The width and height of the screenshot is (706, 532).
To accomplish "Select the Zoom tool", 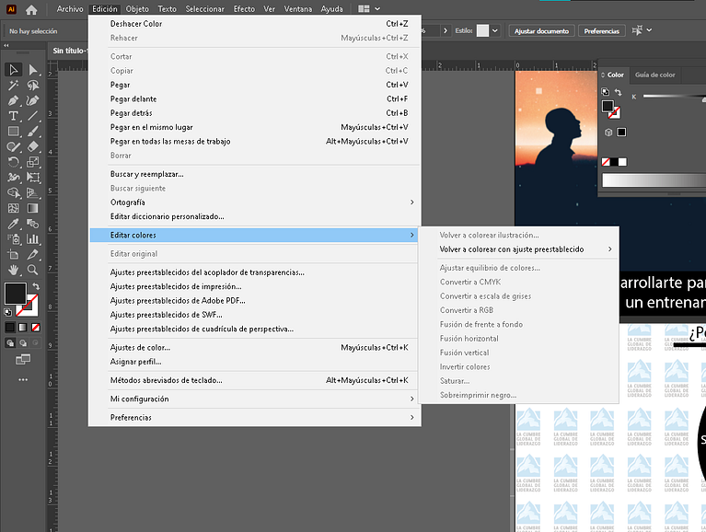I will coord(33,270).
